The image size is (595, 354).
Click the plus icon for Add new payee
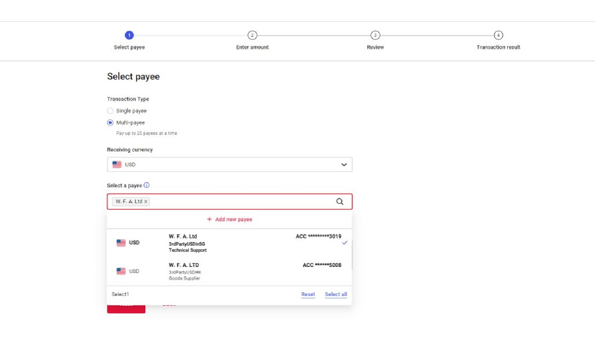click(x=209, y=220)
